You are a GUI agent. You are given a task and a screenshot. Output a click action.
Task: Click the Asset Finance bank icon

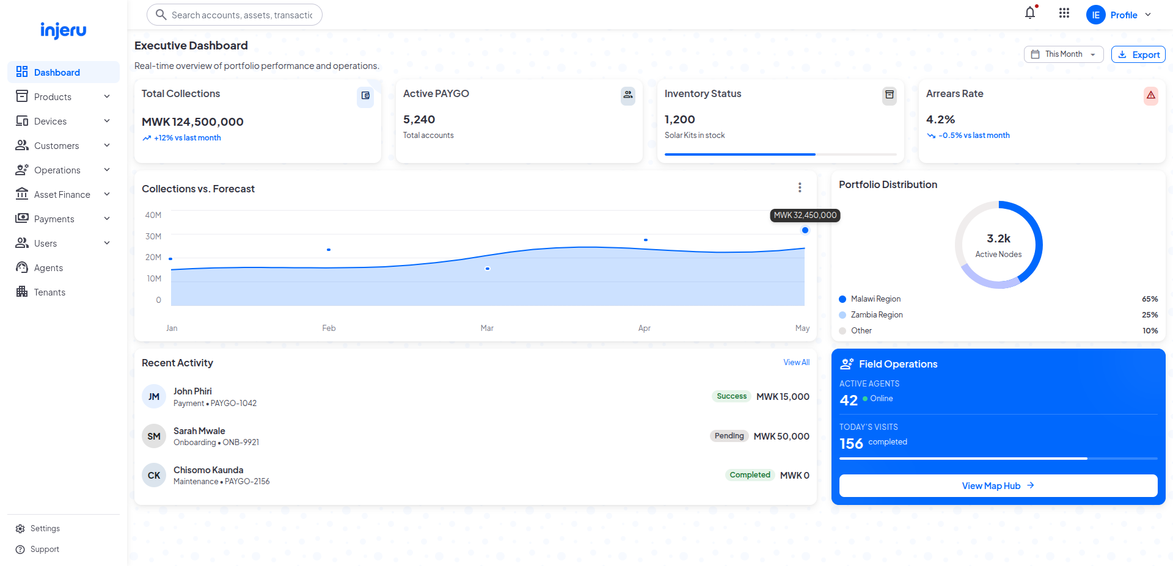point(22,194)
